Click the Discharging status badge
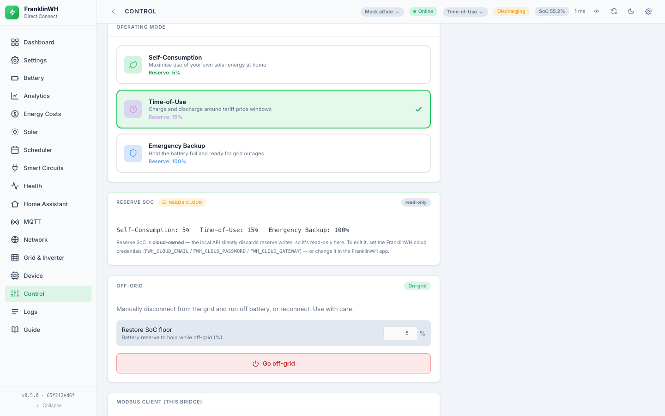 (x=511, y=12)
